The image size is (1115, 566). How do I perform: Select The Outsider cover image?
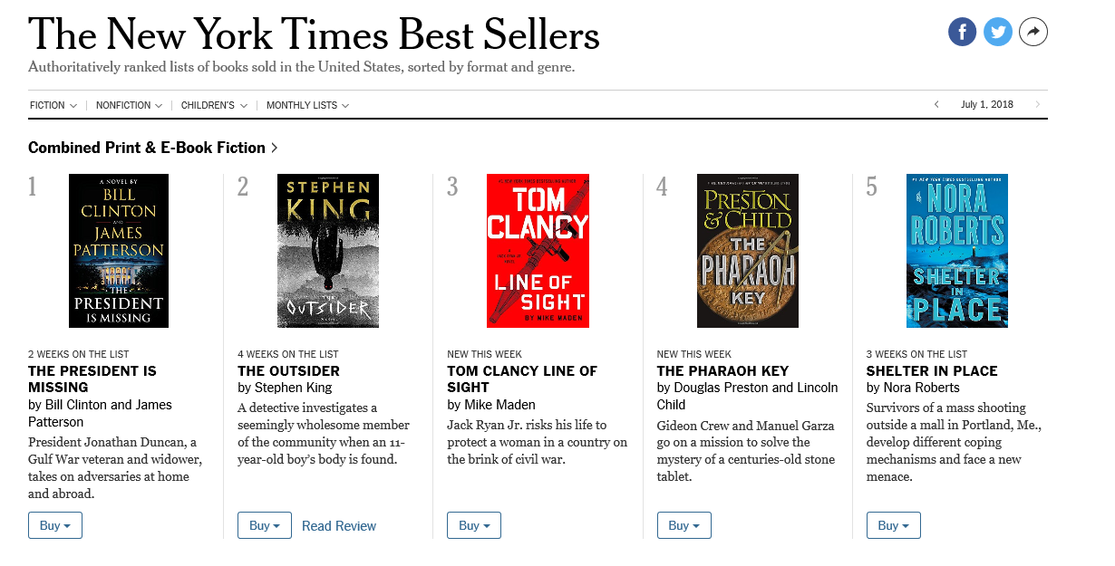(328, 251)
